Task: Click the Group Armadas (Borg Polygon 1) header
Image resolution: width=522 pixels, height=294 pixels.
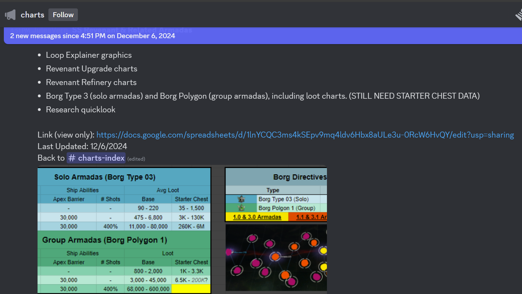Action: pos(105,240)
